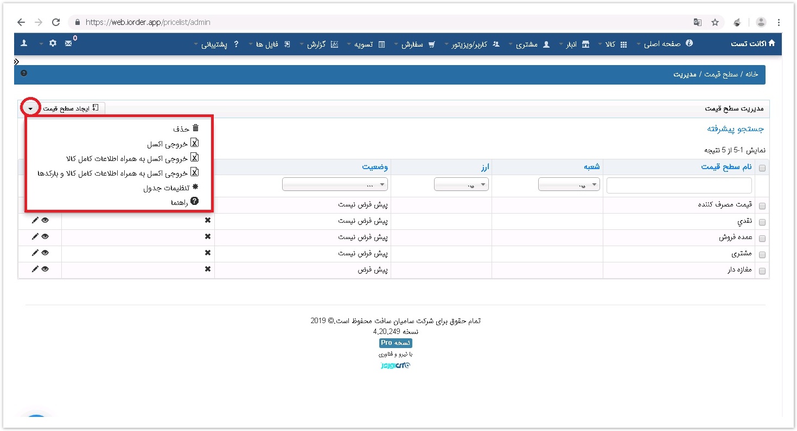Open the messages envelope icon
797x431 pixels.
click(x=68, y=43)
